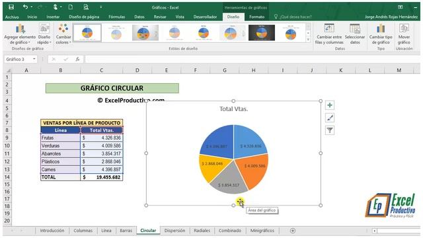The height and width of the screenshot is (238, 423).
Task: Open the Columnas sheet tab
Action: coord(83,231)
